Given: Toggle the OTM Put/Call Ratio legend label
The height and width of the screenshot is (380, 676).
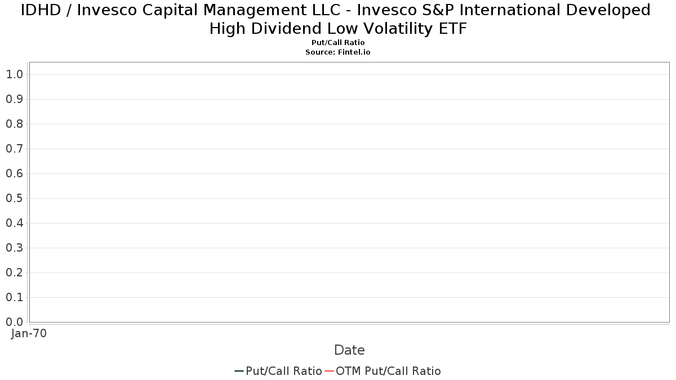Looking at the screenshot, I should 389,371.
